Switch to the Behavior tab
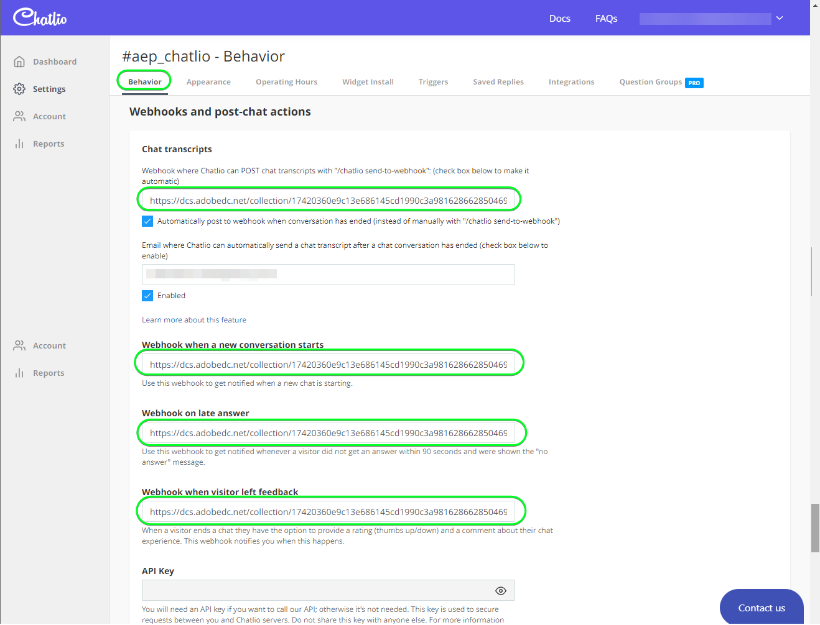Screen dimensions: 820x625 (145, 82)
